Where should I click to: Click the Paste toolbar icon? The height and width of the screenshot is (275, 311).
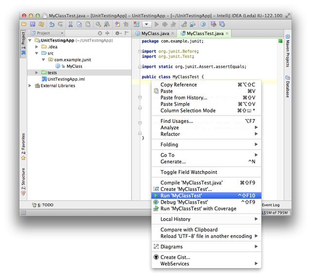pyautogui.click(x=87, y=24)
